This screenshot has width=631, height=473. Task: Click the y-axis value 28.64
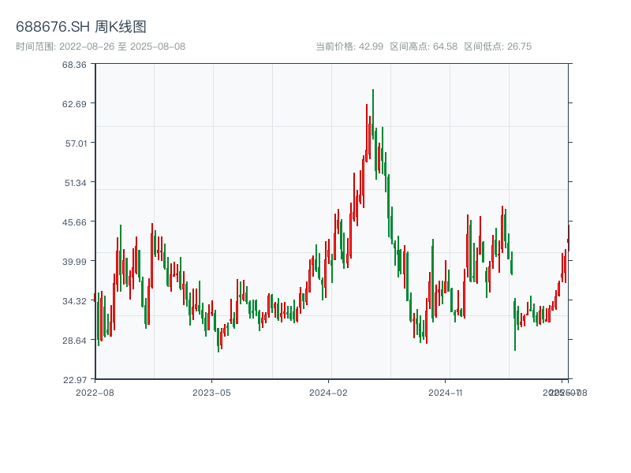[74, 341]
